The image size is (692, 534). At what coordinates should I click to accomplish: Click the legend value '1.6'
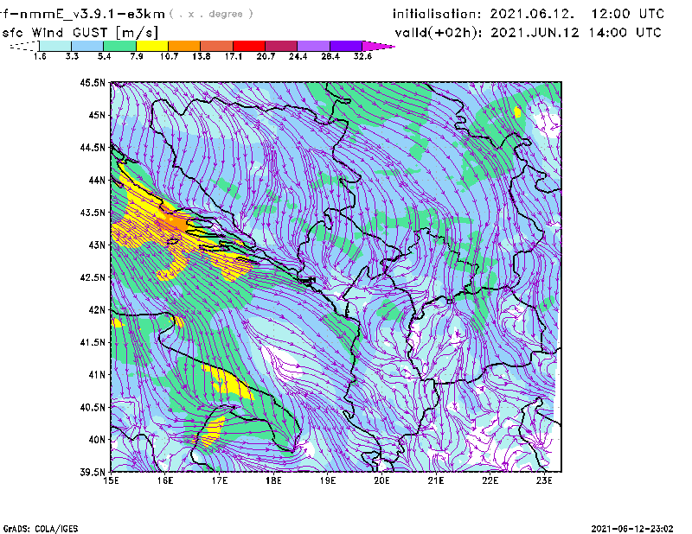click(x=40, y=56)
